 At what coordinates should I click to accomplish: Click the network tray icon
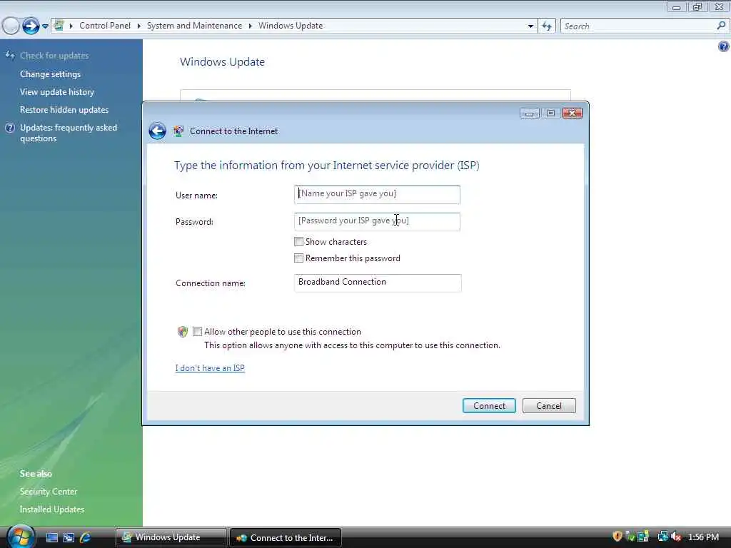662,537
